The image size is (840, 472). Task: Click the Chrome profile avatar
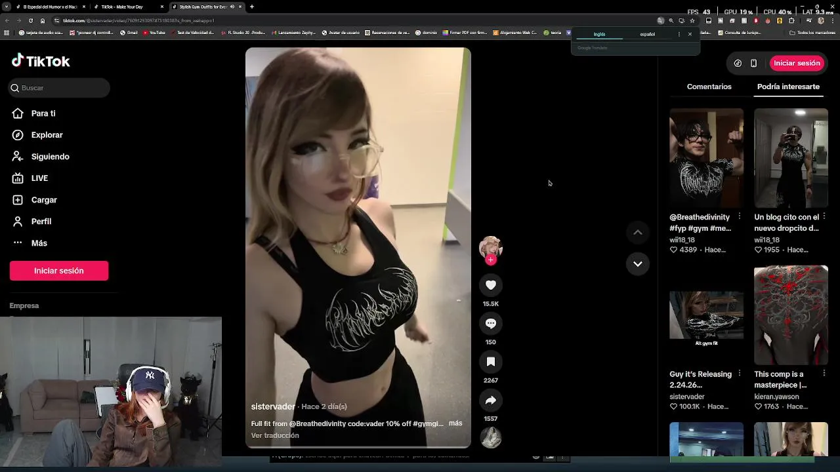tap(821, 20)
